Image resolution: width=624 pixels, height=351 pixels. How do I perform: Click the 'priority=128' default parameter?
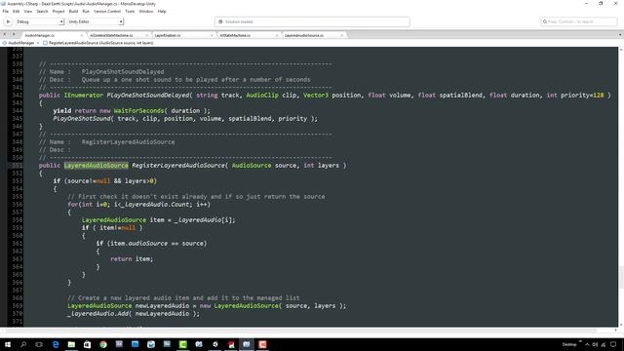pos(582,96)
